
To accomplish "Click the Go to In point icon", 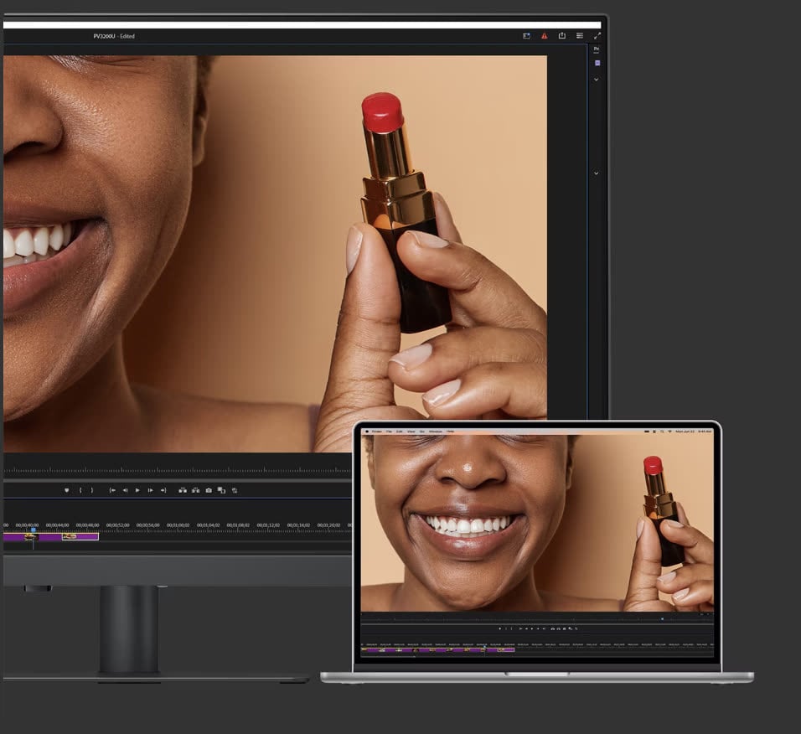I will (x=112, y=490).
